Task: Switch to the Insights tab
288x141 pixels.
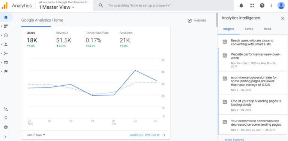Action: coord(228,29)
